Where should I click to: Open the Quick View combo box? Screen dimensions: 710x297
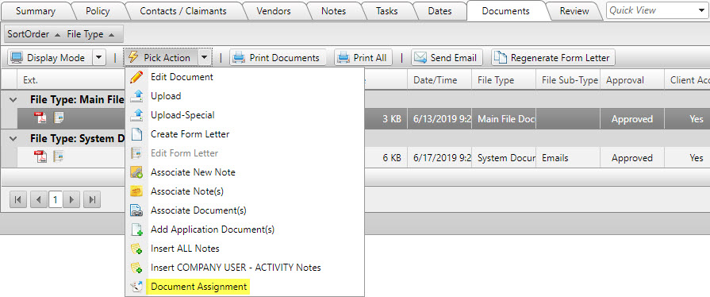pos(658,10)
